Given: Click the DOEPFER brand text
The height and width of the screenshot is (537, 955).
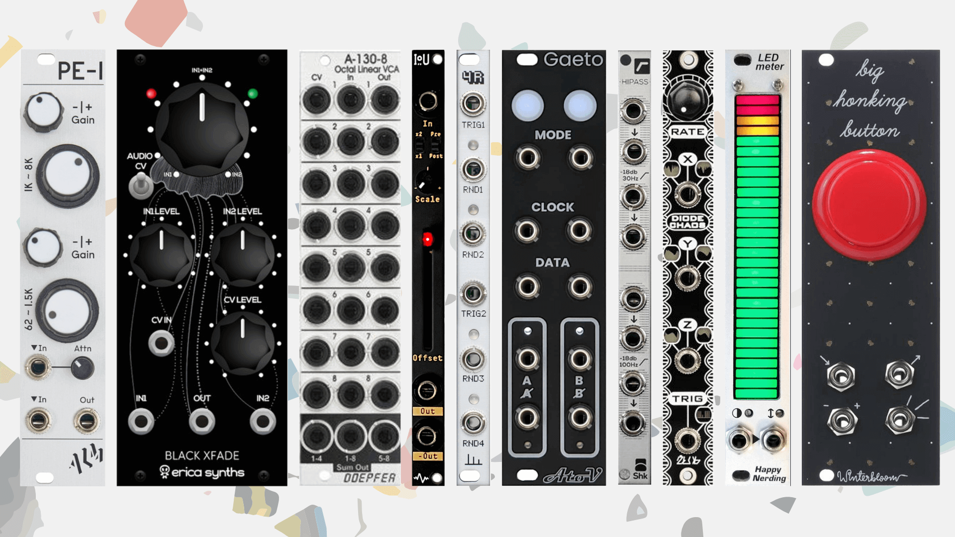Looking at the screenshot, I should point(370,478).
